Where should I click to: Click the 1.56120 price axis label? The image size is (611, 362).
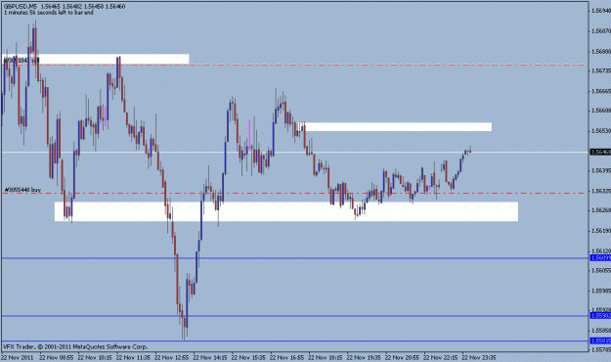(601, 250)
